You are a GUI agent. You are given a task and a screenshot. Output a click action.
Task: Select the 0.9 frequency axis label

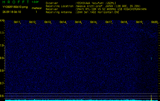tap(2, 58)
